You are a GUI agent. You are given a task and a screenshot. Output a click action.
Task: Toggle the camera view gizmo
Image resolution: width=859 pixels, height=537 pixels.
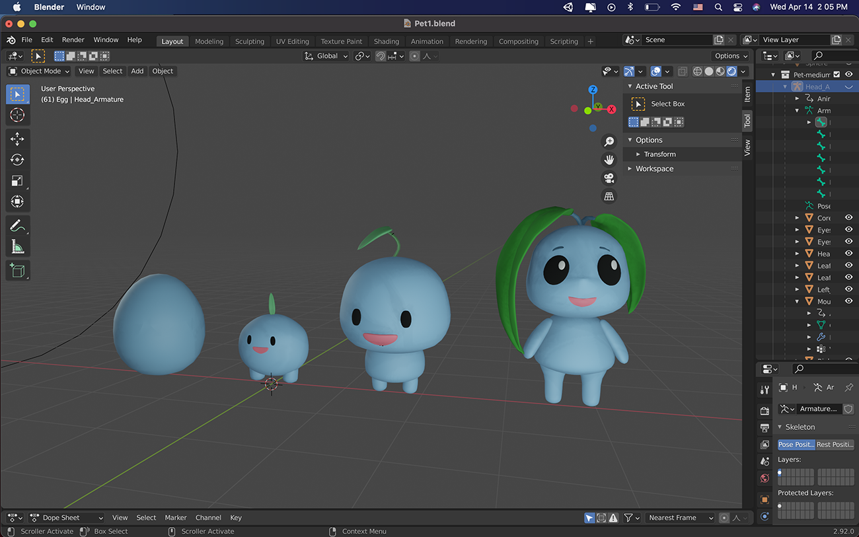pos(609,178)
